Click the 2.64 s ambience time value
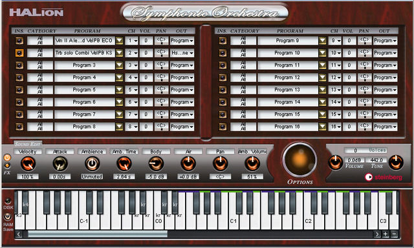 pos(124,177)
